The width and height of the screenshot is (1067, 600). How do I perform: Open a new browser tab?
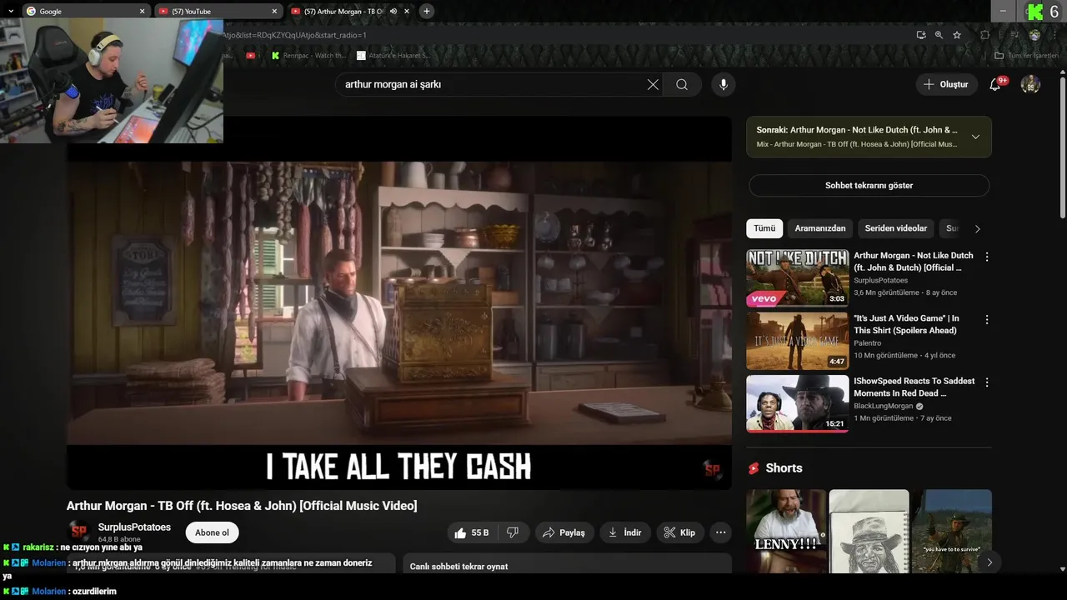click(427, 11)
